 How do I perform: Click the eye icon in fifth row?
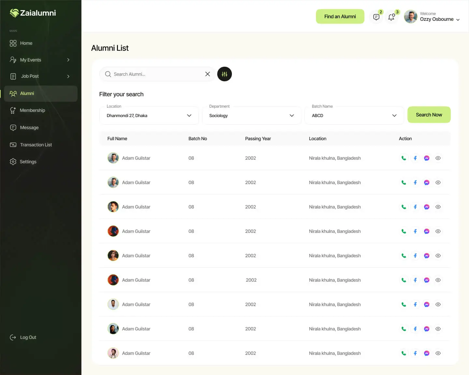(x=438, y=256)
